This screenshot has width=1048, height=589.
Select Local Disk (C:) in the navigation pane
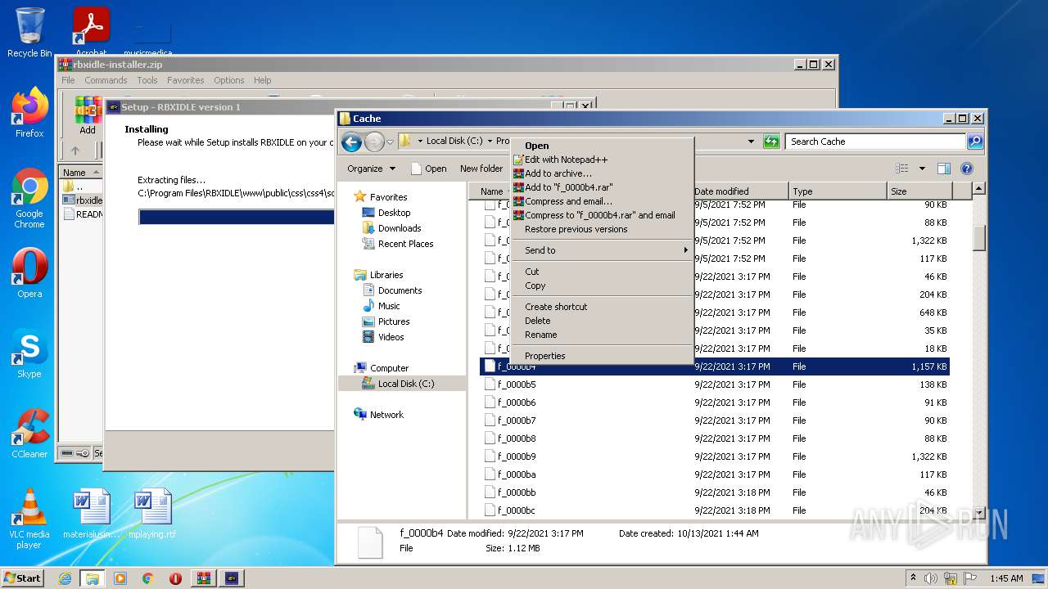coord(406,384)
